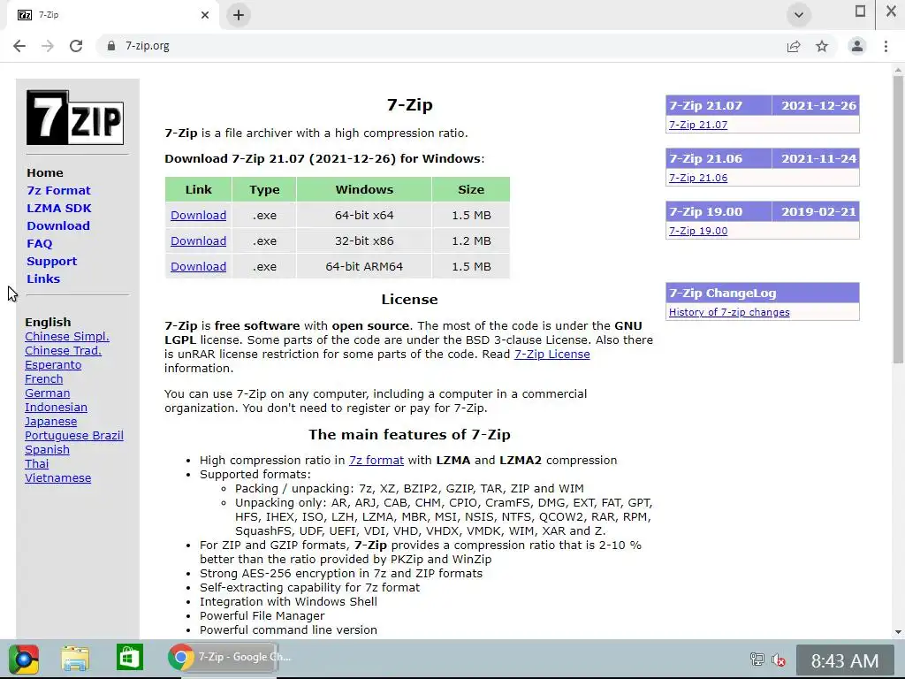The width and height of the screenshot is (905, 679).
Task: Open History of 7-zip changes link
Action: (729, 312)
